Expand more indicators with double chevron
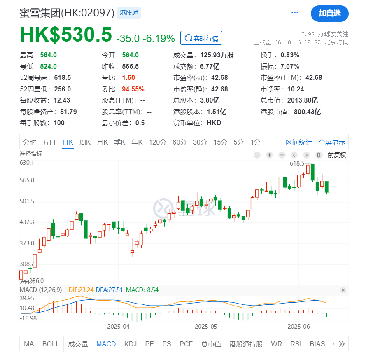The height and width of the screenshot is (355, 366). tap(342, 344)
